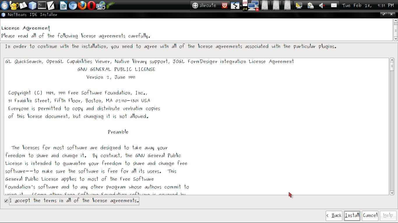This screenshot has width=398, height=223.
Task: Click 'Please read all of the following' text
Action: click(76, 36)
